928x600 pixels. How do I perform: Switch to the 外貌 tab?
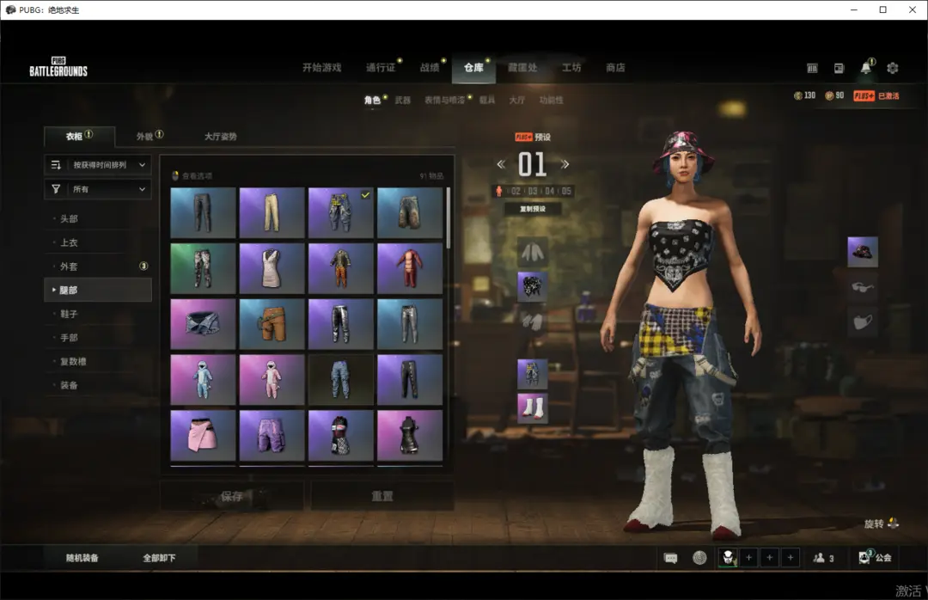145,136
